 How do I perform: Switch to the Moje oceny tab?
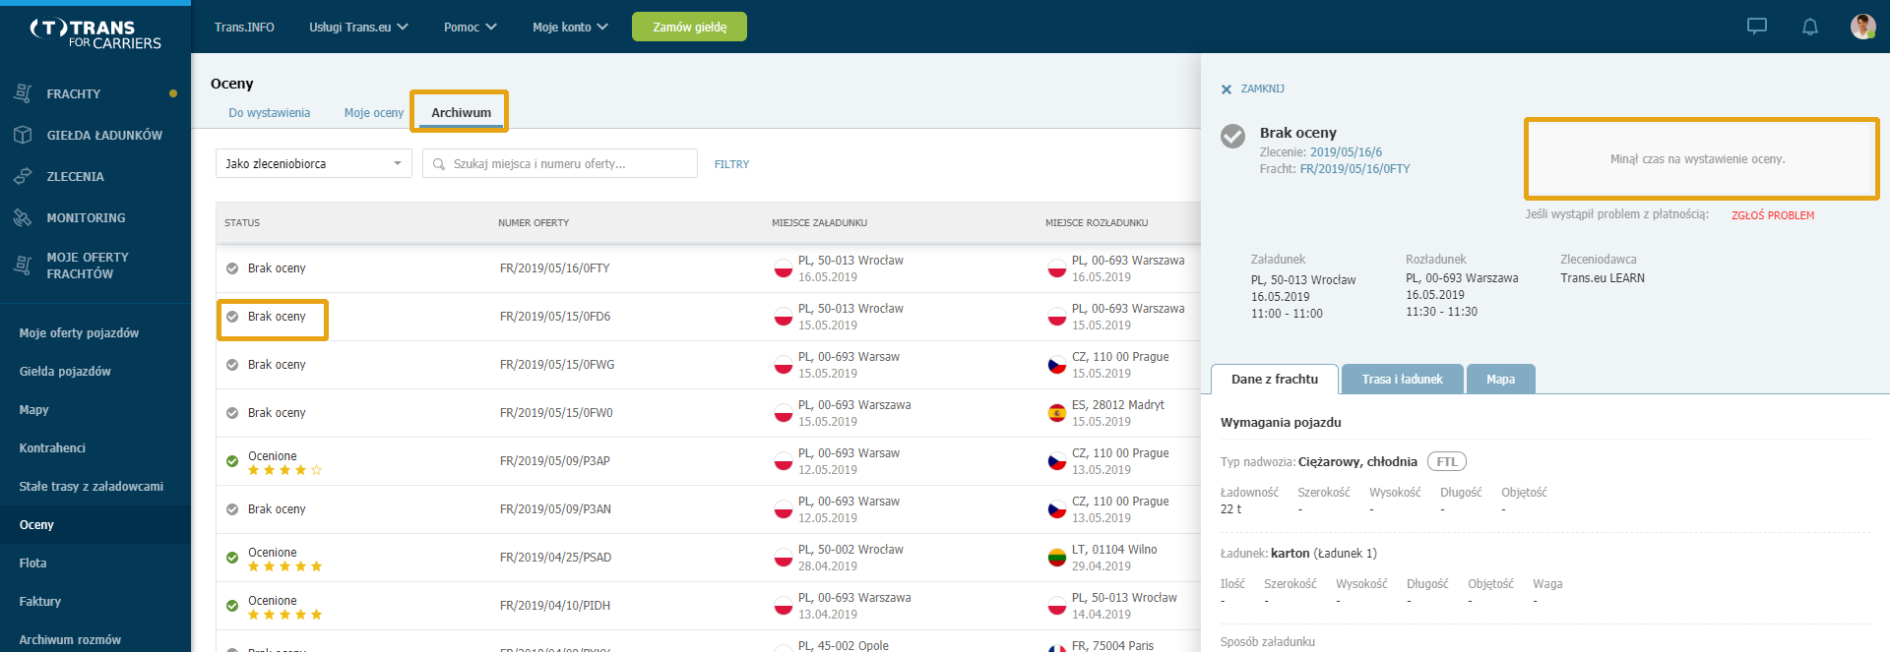(374, 113)
